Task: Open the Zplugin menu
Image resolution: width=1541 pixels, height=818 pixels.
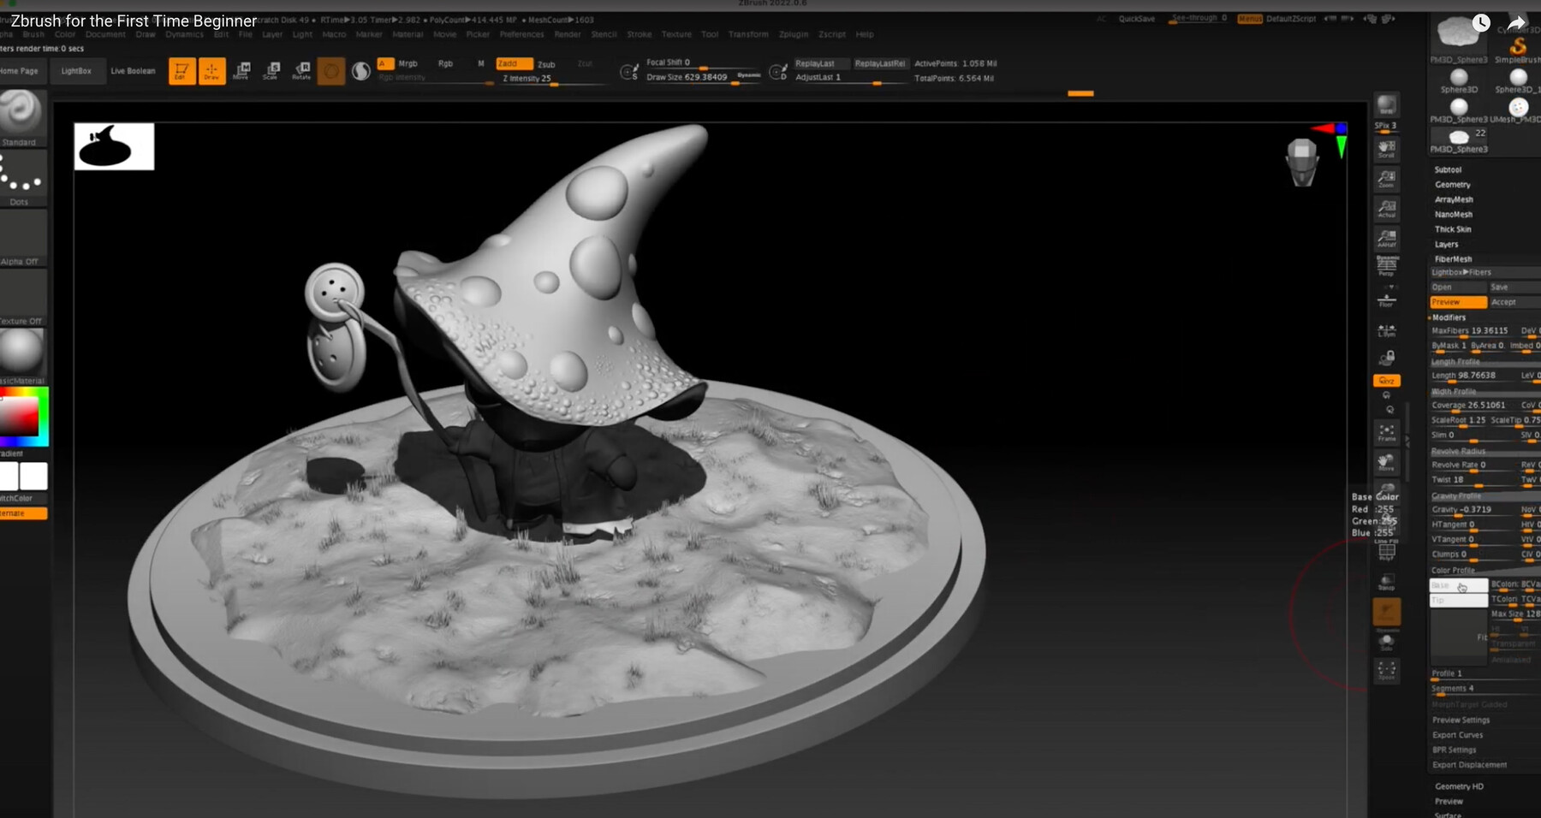Action: (793, 34)
